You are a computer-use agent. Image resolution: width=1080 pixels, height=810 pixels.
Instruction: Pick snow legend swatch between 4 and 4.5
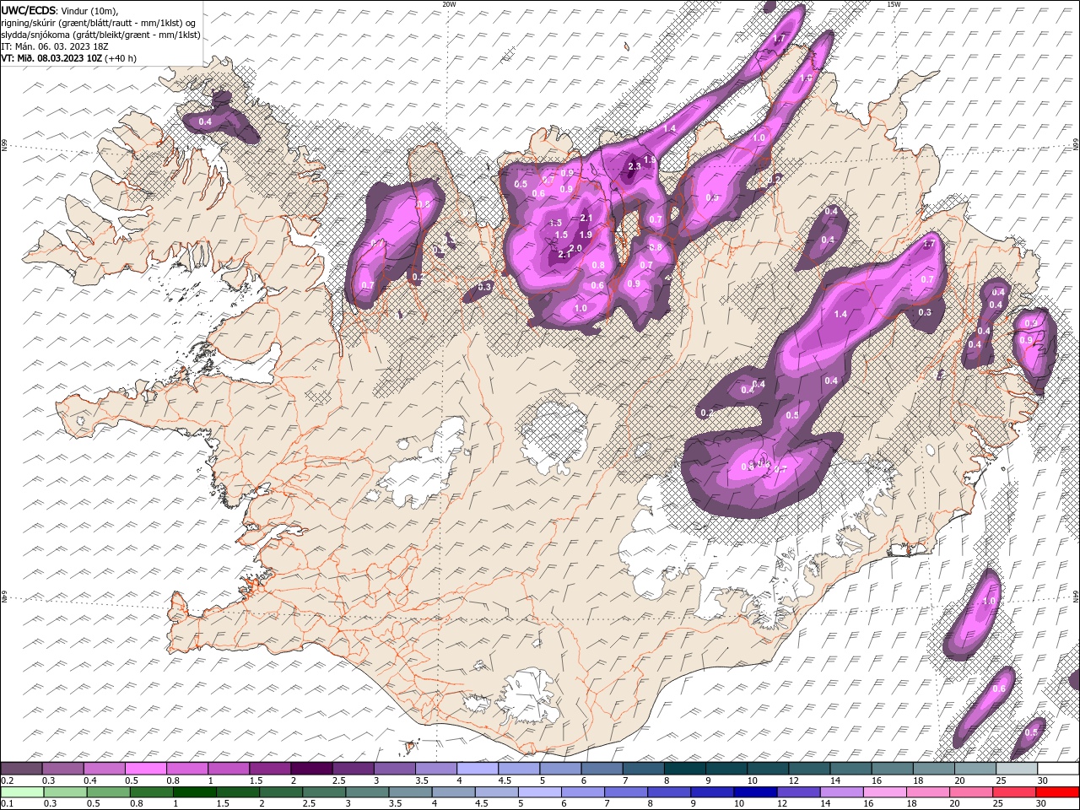click(x=478, y=769)
